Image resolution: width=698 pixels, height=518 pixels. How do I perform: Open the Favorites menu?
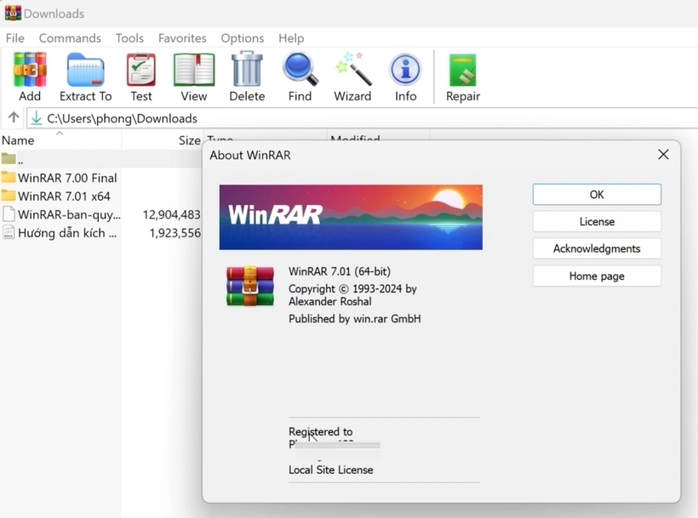pos(182,38)
